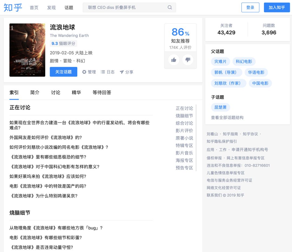Open question about 细思极恐的细节

48,157
